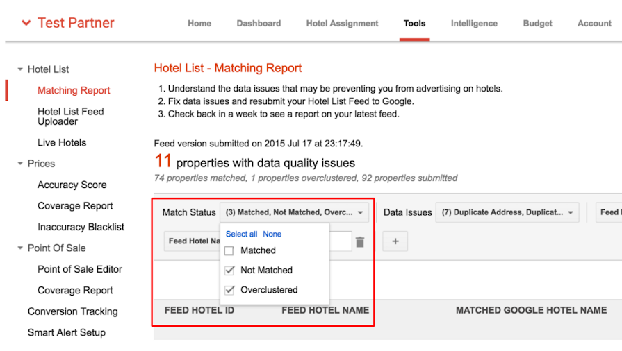
Task: Switch to the Dashboard tab
Action: coord(259,24)
